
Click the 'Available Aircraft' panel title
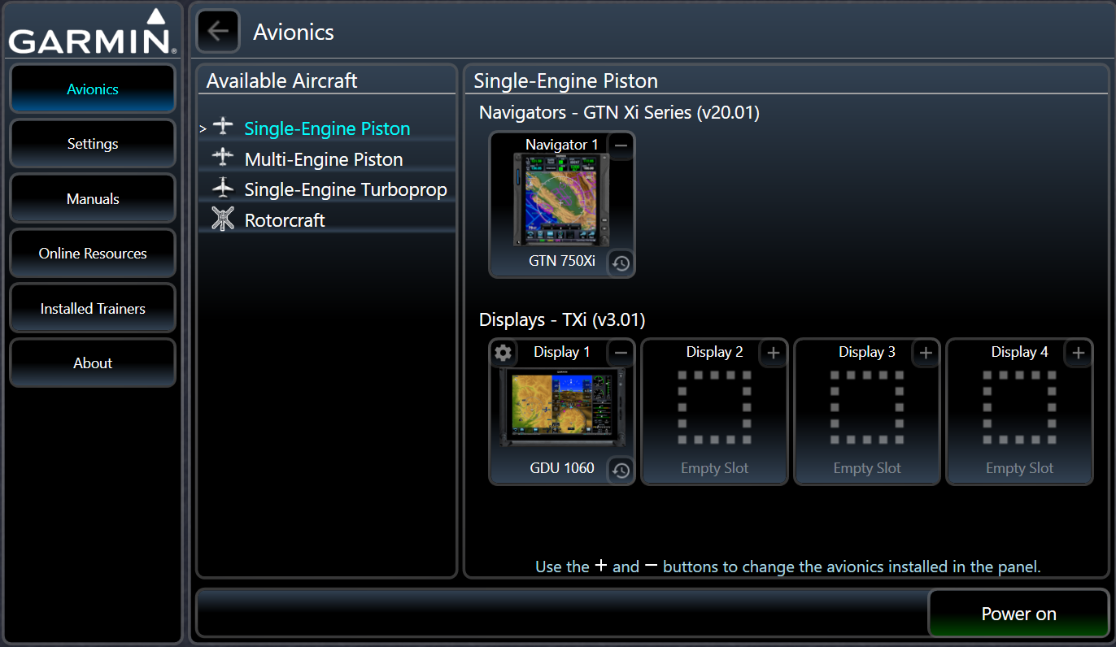tap(281, 80)
